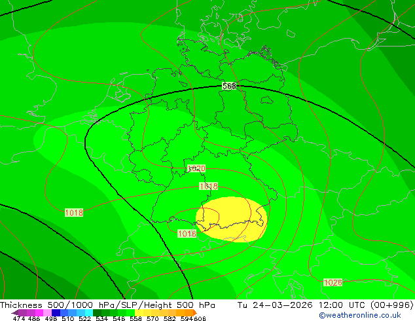Click the 1020 pressure contour label
This screenshot has width=415, height=321.
[x=196, y=168]
